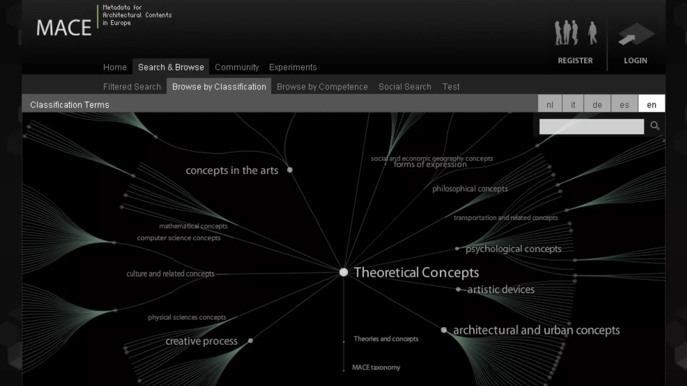Viewport: 687px width, 386px height.
Task: Open the Filtered Search link
Action: click(132, 87)
